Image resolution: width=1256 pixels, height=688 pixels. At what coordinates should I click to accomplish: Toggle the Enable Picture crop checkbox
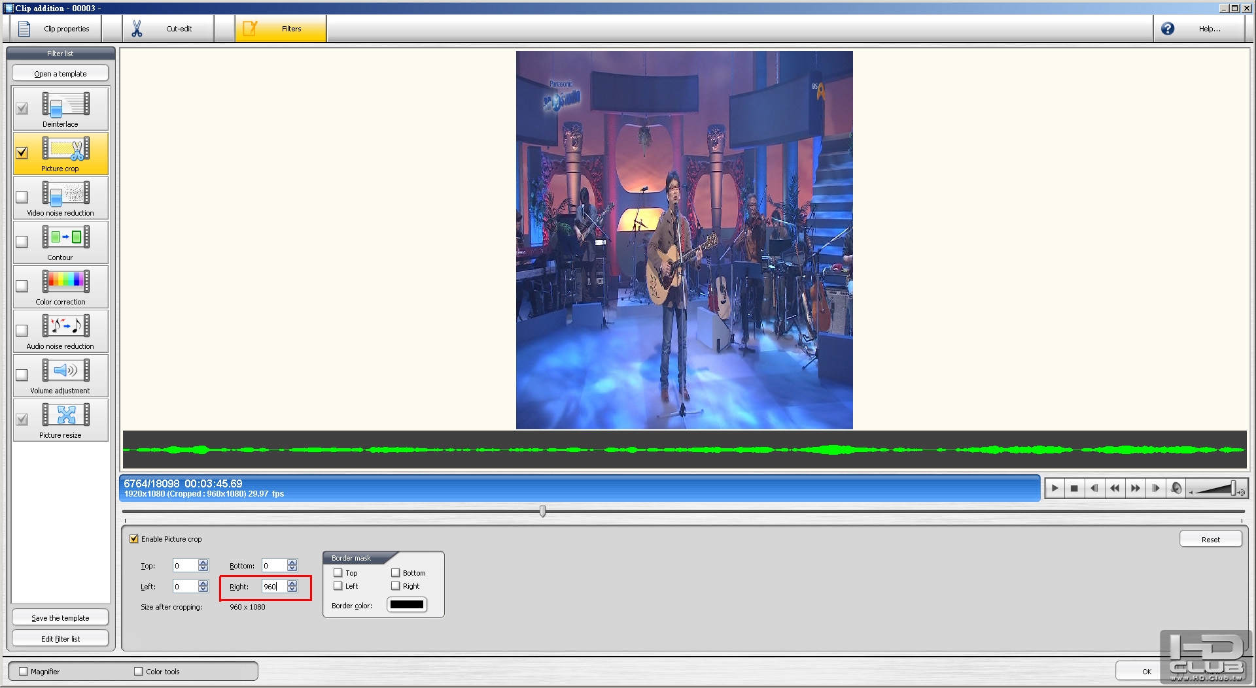[x=134, y=539]
